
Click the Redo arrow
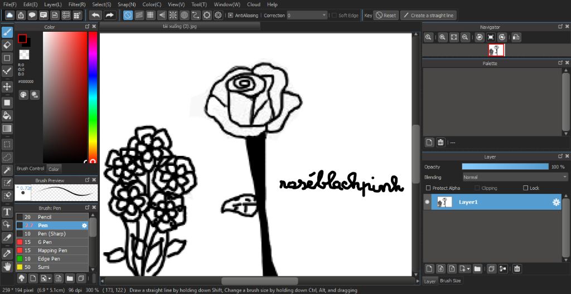click(109, 15)
